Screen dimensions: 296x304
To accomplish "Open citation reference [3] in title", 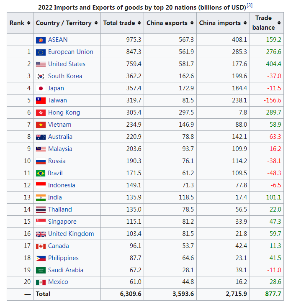I will (250, 5).
